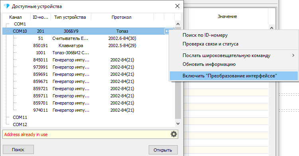Click the 850191 ID cell
The width and height of the screenshot is (299, 156).
pyautogui.click(x=41, y=45)
